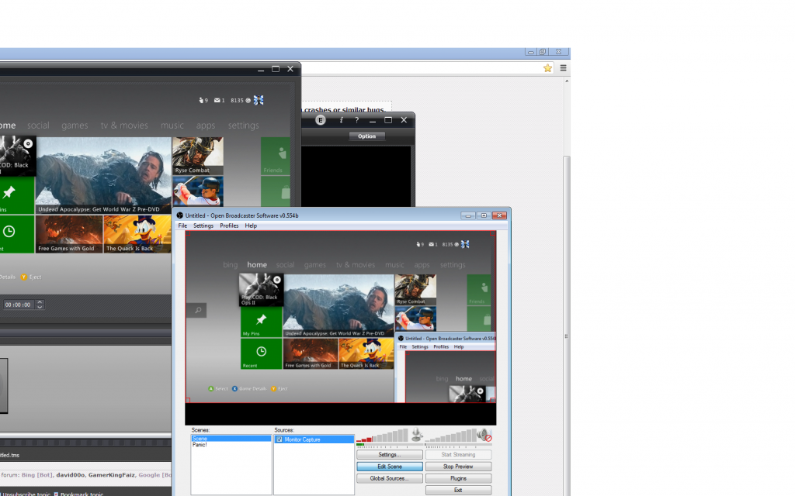Click COD: Black Ops II tile in OBS preview
Image resolution: width=795 pixels, height=496 pixels.
point(261,290)
